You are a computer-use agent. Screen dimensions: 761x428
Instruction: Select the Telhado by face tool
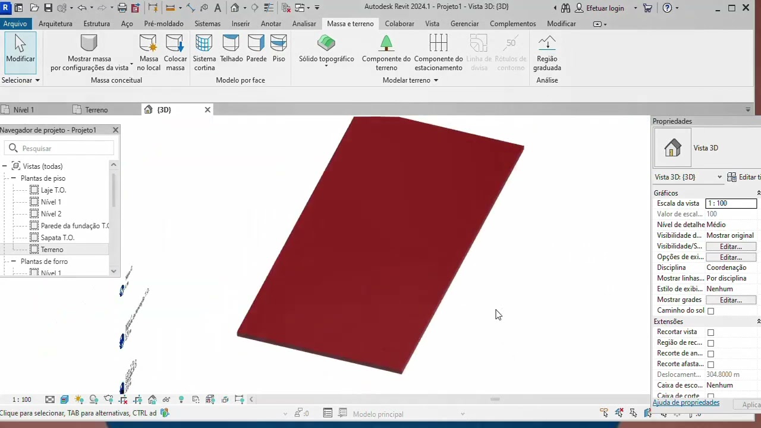[231, 49]
